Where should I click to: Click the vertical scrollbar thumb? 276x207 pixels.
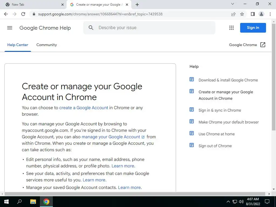coord(274,77)
